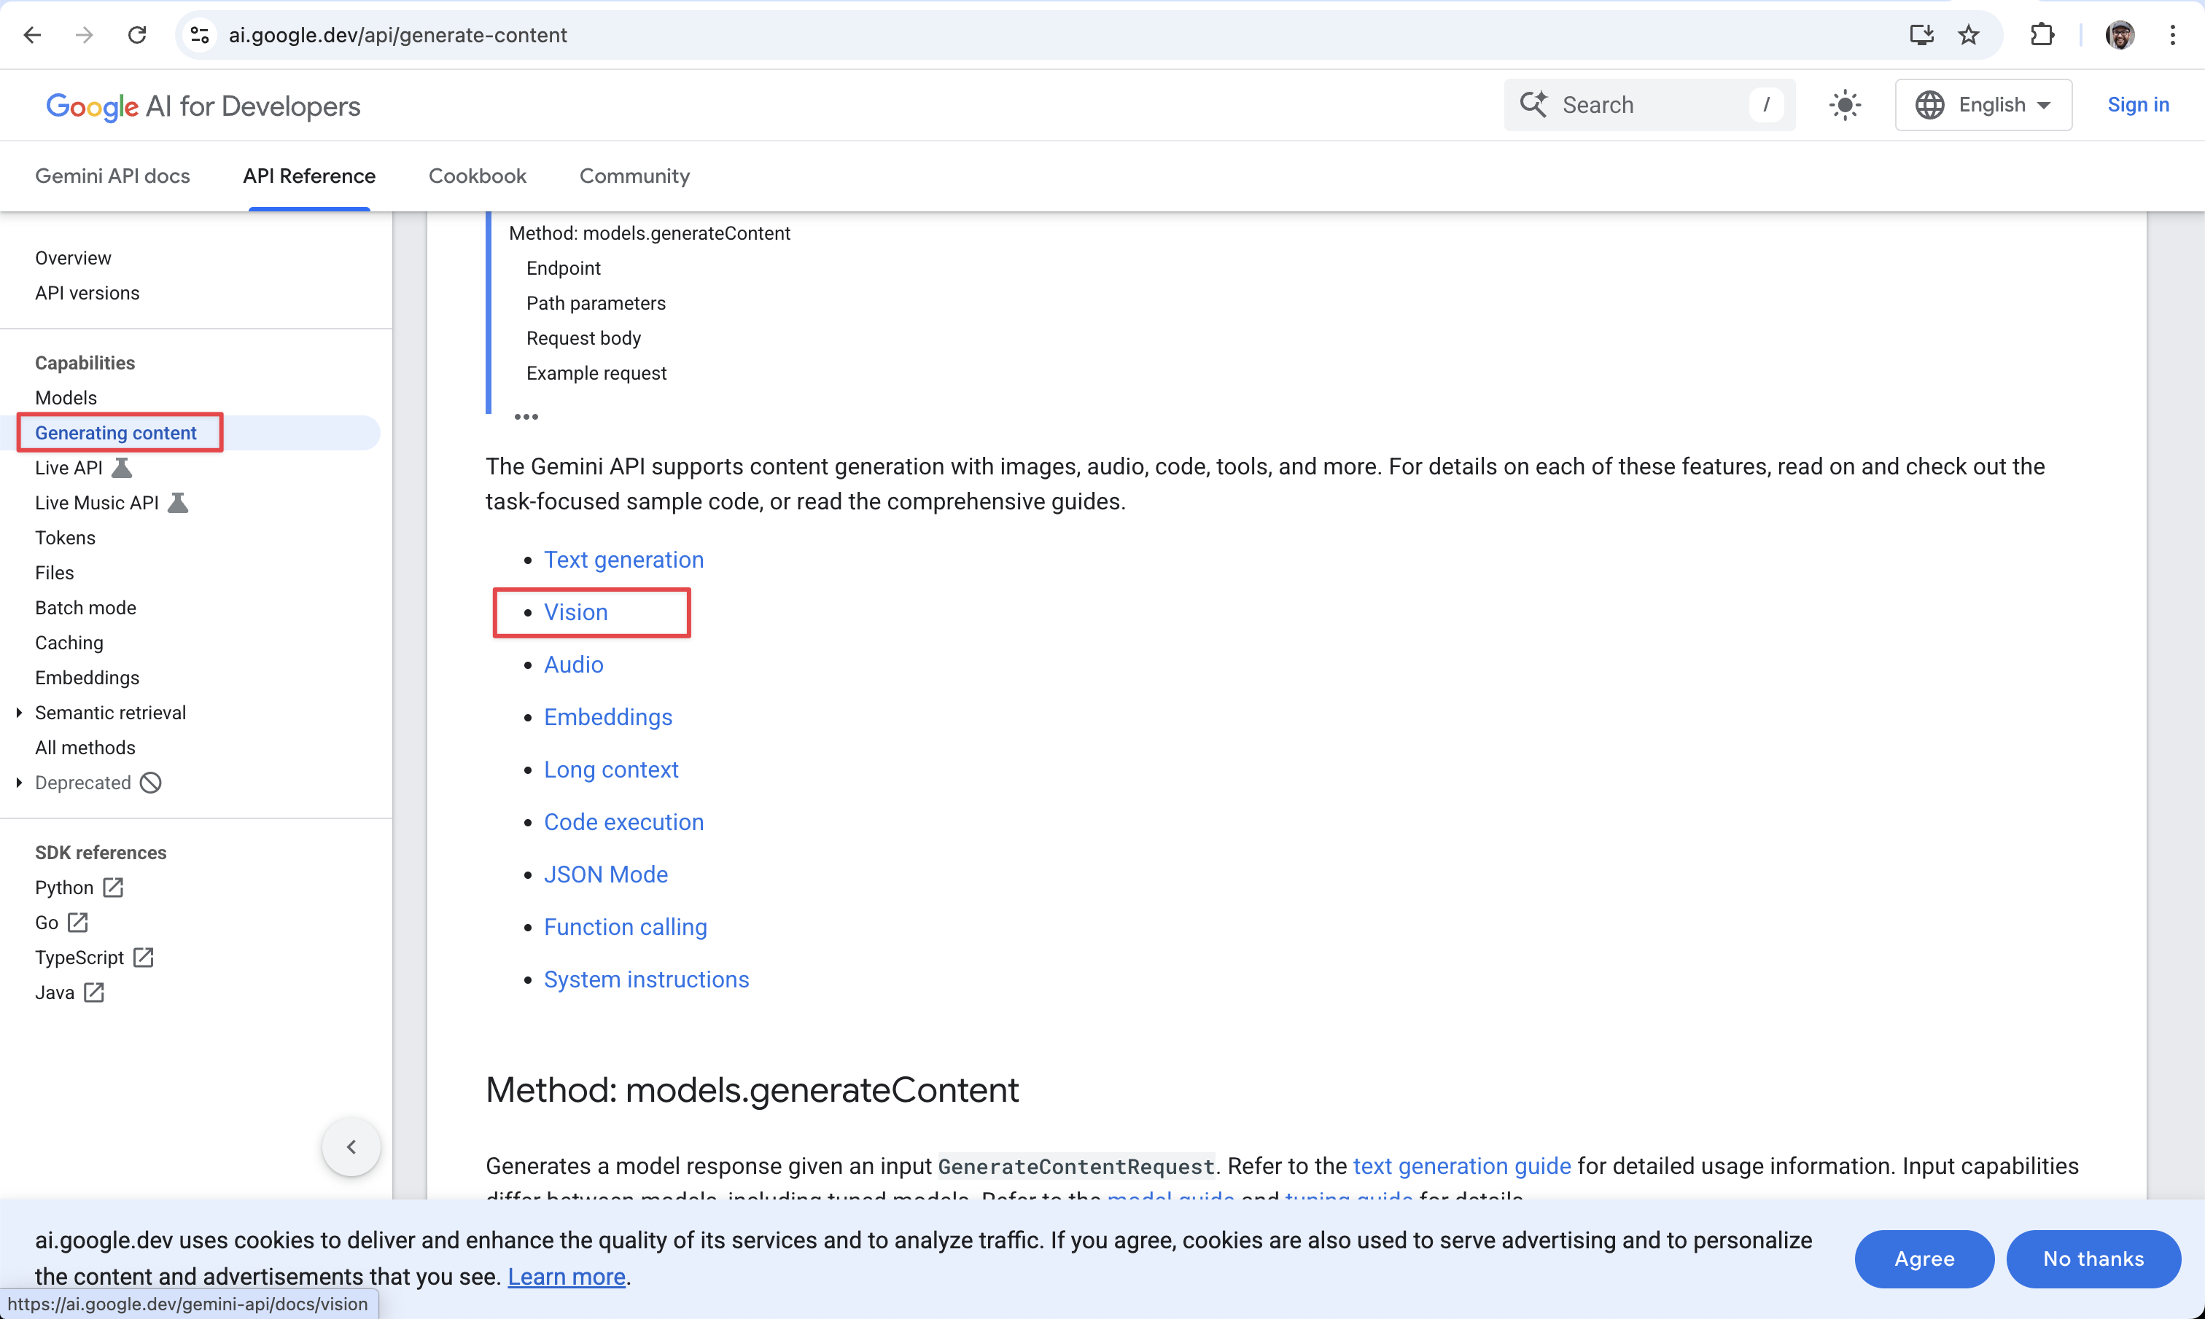Select the API Reference tab
This screenshot has width=2205, height=1319.
click(x=309, y=176)
